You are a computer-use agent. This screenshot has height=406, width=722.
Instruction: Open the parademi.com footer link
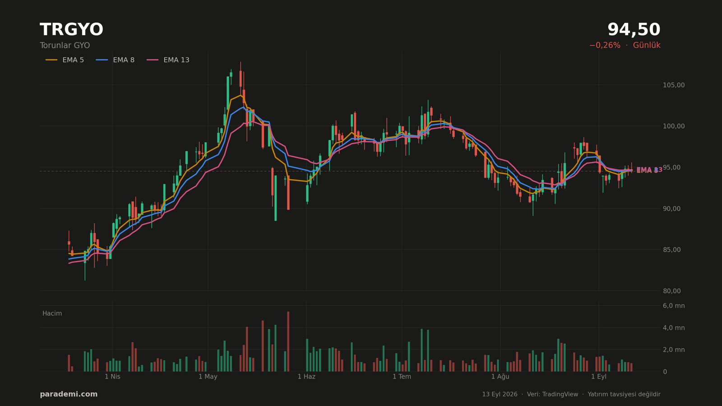[69, 394]
